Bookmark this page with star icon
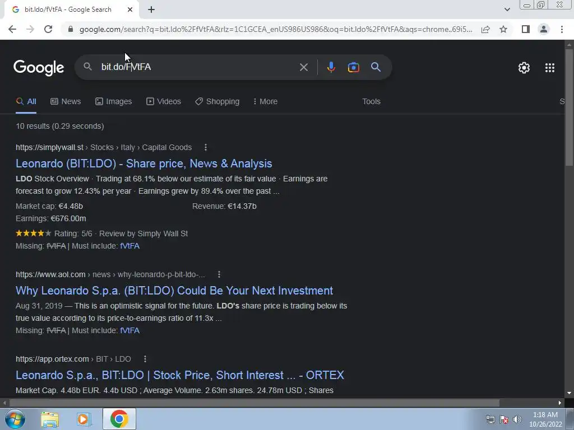 (503, 29)
